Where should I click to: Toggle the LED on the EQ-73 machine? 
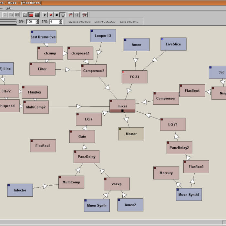pos(123,72)
